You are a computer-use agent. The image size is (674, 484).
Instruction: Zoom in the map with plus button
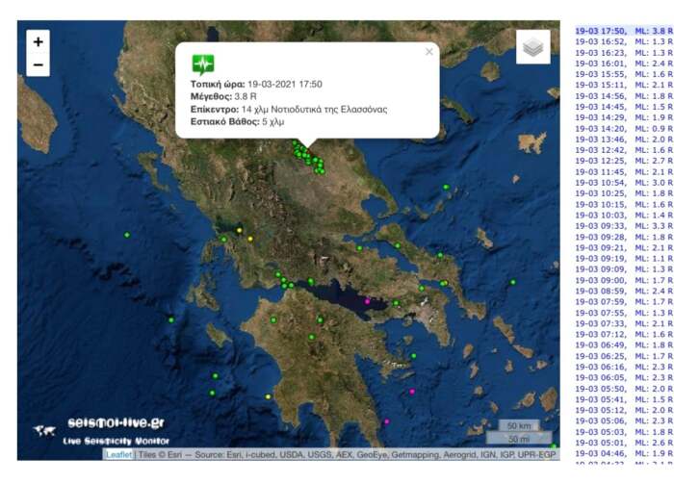click(x=38, y=42)
